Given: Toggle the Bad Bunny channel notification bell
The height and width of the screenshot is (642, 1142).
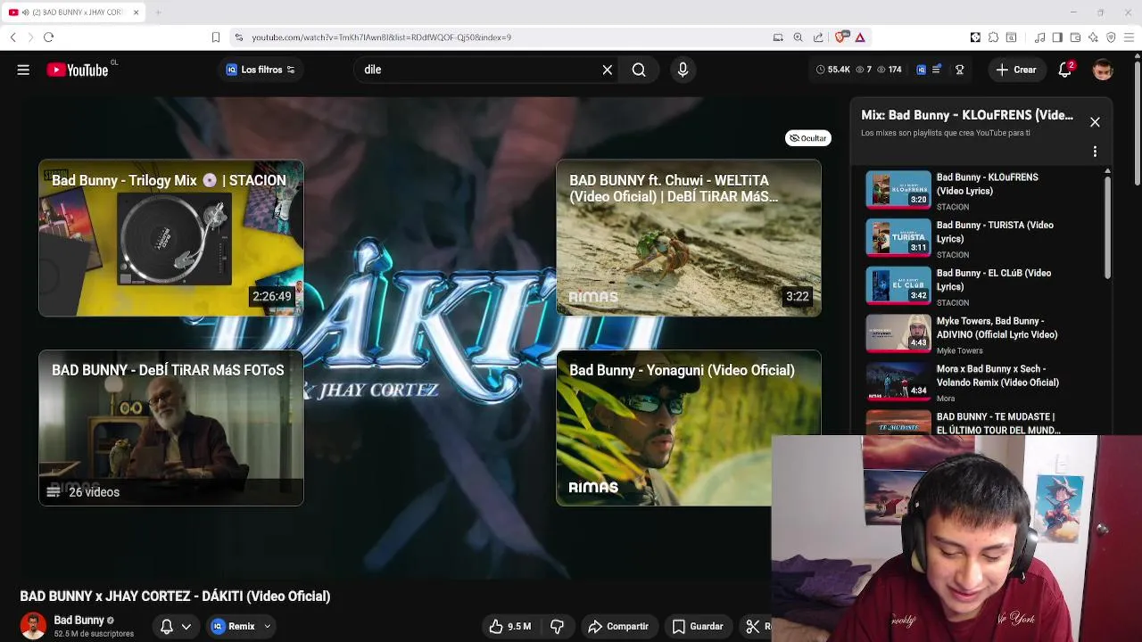Looking at the screenshot, I should pyautogui.click(x=166, y=627).
